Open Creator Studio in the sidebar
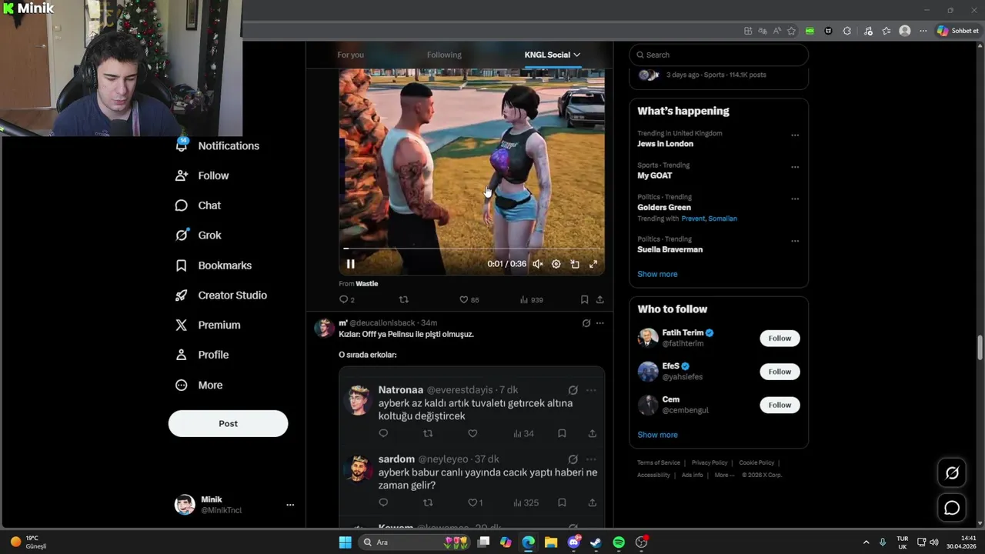Screen dimensions: 985x554 [222, 295]
